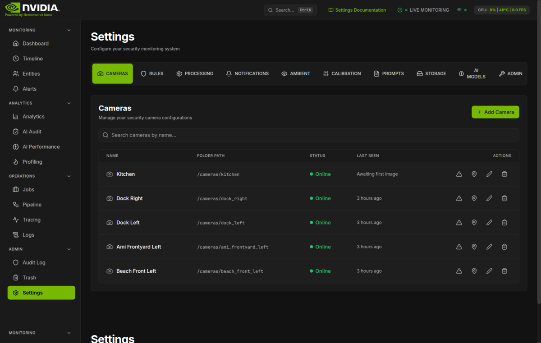Click the Add Camera button

495,112
